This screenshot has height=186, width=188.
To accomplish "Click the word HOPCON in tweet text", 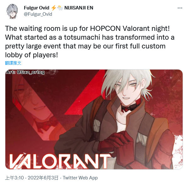I will tap(105, 29).
